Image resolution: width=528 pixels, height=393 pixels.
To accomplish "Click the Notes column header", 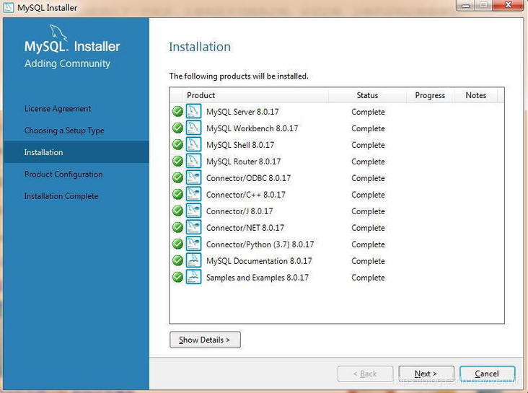I will 476,95.
